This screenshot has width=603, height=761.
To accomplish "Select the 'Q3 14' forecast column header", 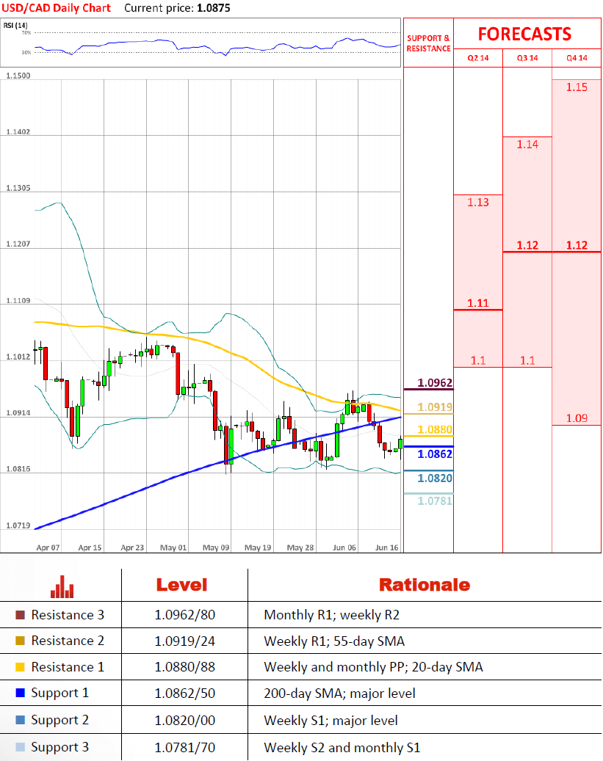I will (527, 58).
